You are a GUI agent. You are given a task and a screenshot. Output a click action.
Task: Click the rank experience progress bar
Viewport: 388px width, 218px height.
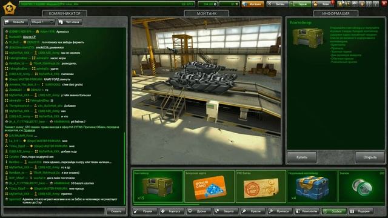(107, 4)
